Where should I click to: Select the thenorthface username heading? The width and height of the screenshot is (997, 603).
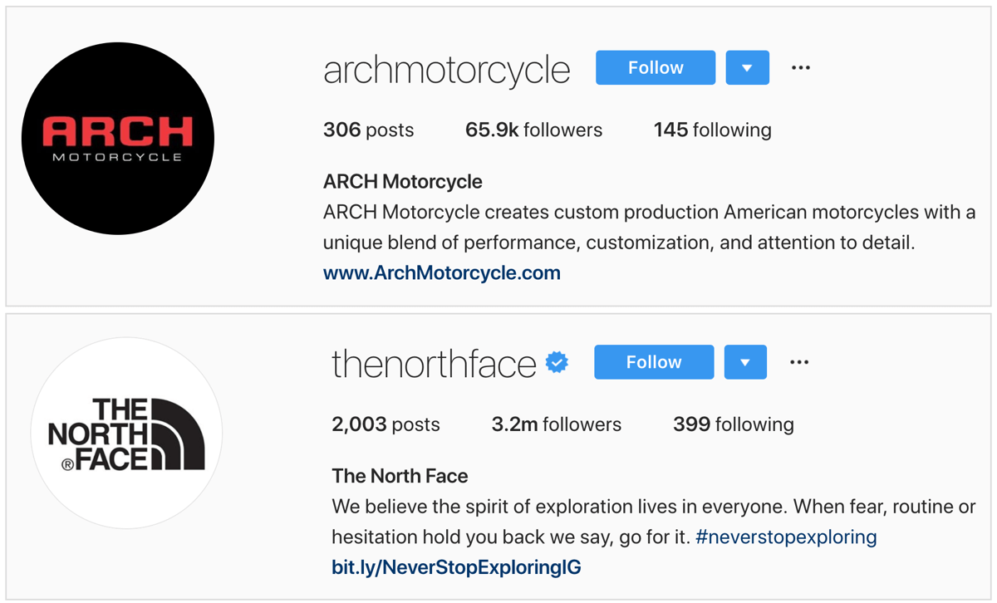click(x=434, y=364)
